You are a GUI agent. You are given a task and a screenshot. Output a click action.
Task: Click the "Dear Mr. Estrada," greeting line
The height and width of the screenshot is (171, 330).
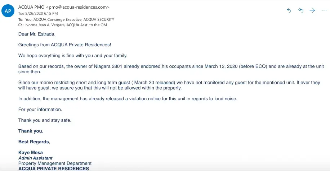tap(37, 34)
